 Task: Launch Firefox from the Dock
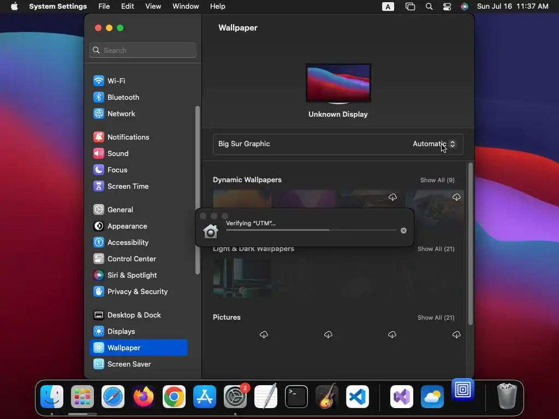point(144,397)
